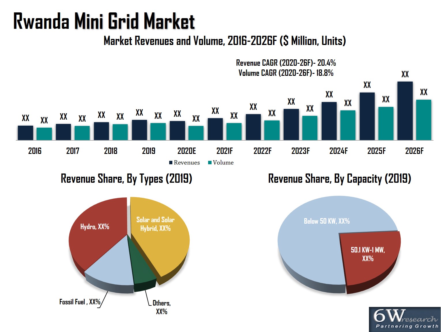Click the Revenue Share By Capacity heading
This screenshot has height=332, width=441.
[x=340, y=179]
